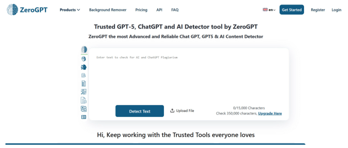Click the upload arrow icon
The width and height of the screenshot is (348, 148).
[172, 111]
